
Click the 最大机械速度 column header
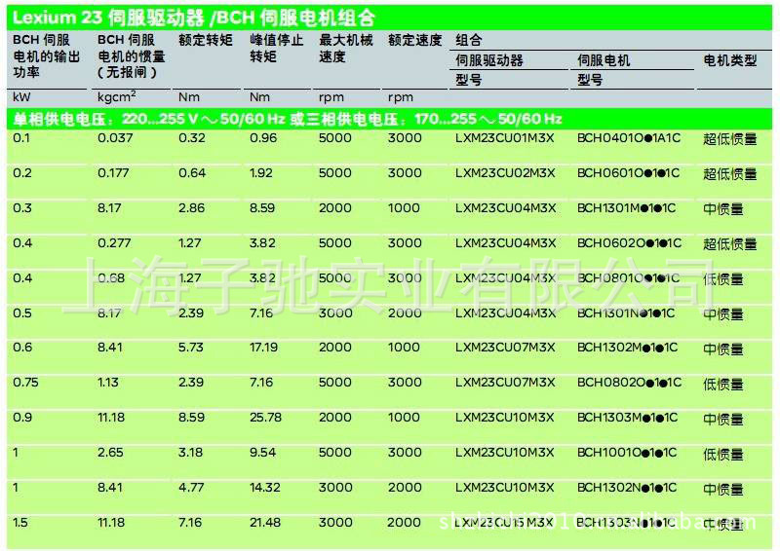point(345,49)
